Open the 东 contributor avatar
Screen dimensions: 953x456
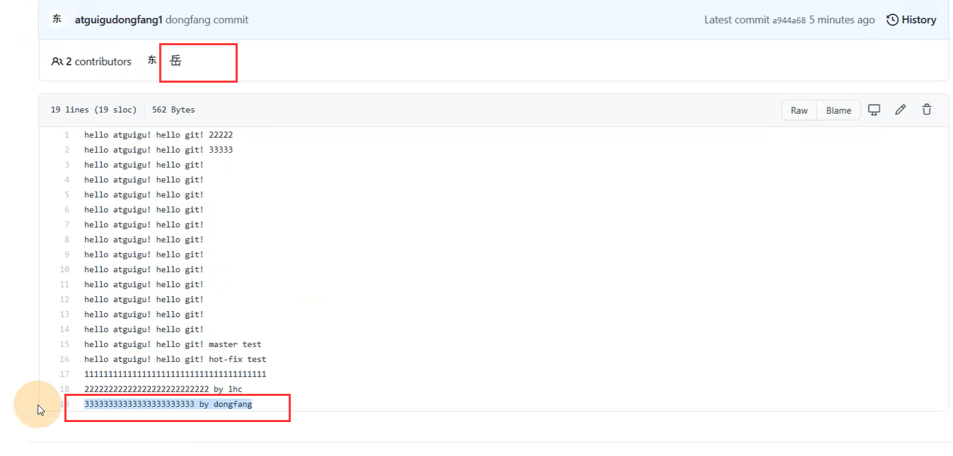tap(151, 61)
